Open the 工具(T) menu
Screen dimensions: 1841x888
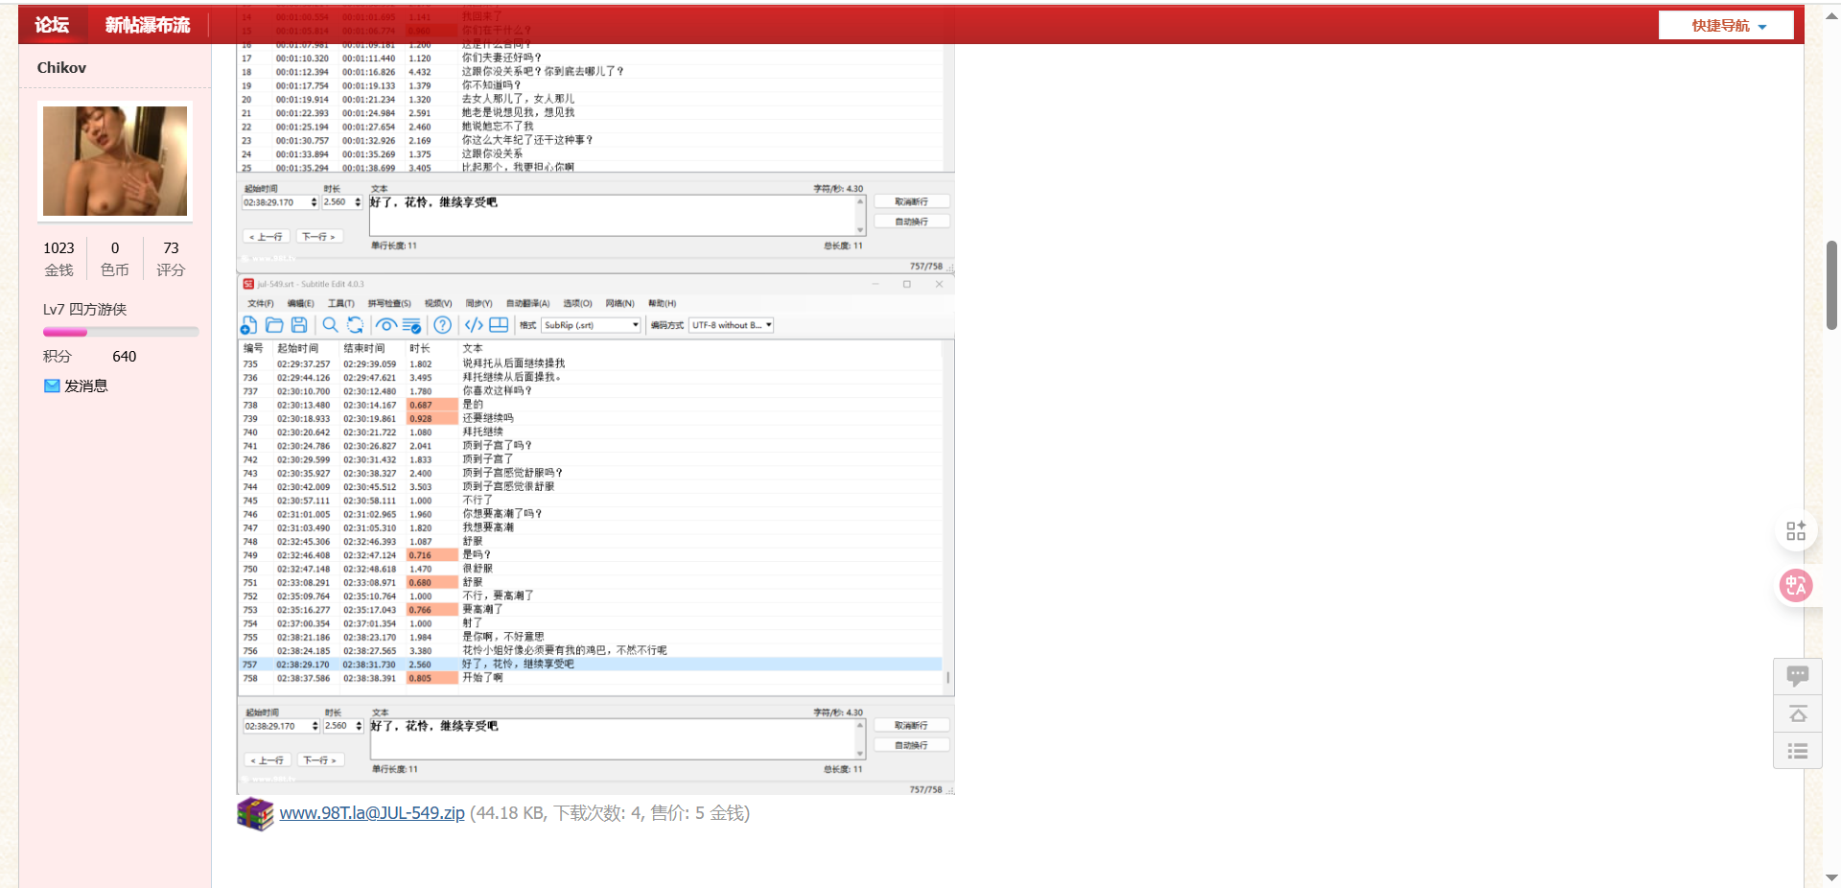[341, 303]
